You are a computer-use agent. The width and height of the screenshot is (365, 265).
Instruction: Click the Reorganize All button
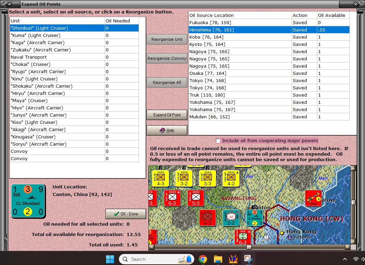pyautogui.click(x=167, y=82)
